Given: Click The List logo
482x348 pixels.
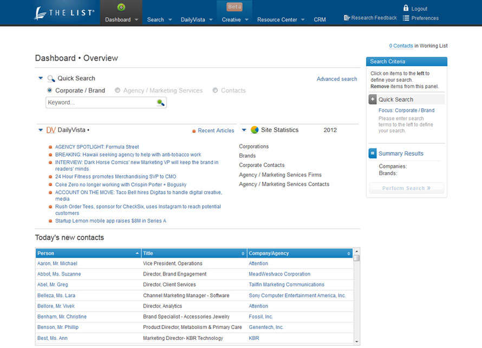Looking at the screenshot, I should (x=64, y=13).
